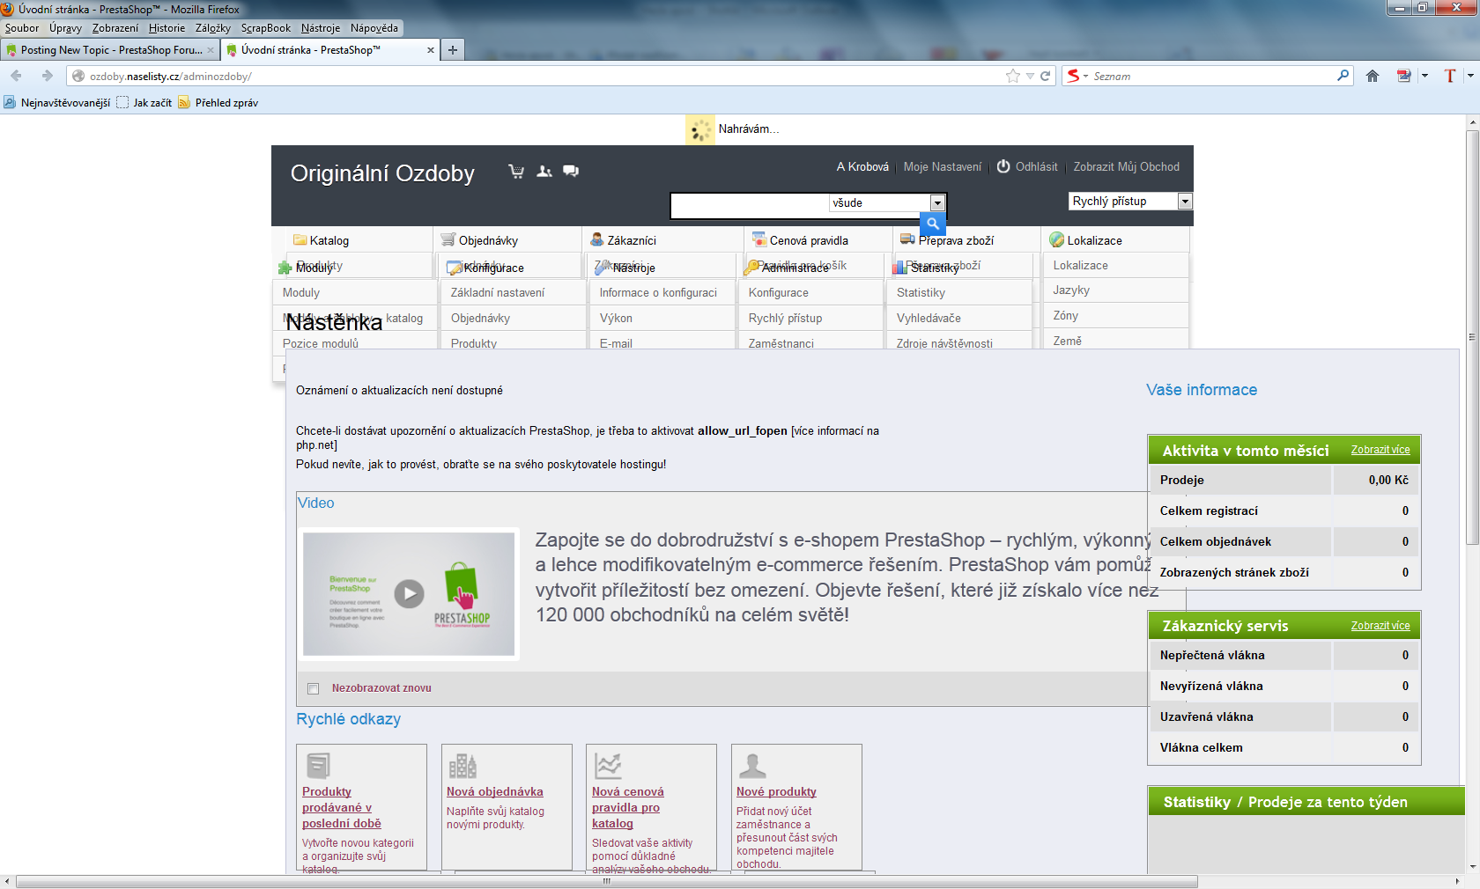Click the Zákazníci person icon
Viewport: 1480px width, 889px height.
pos(597,239)
